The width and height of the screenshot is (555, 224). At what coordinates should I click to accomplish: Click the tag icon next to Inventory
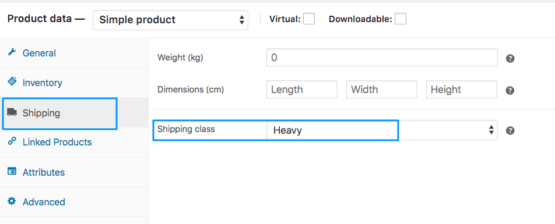tap(12, 81)
